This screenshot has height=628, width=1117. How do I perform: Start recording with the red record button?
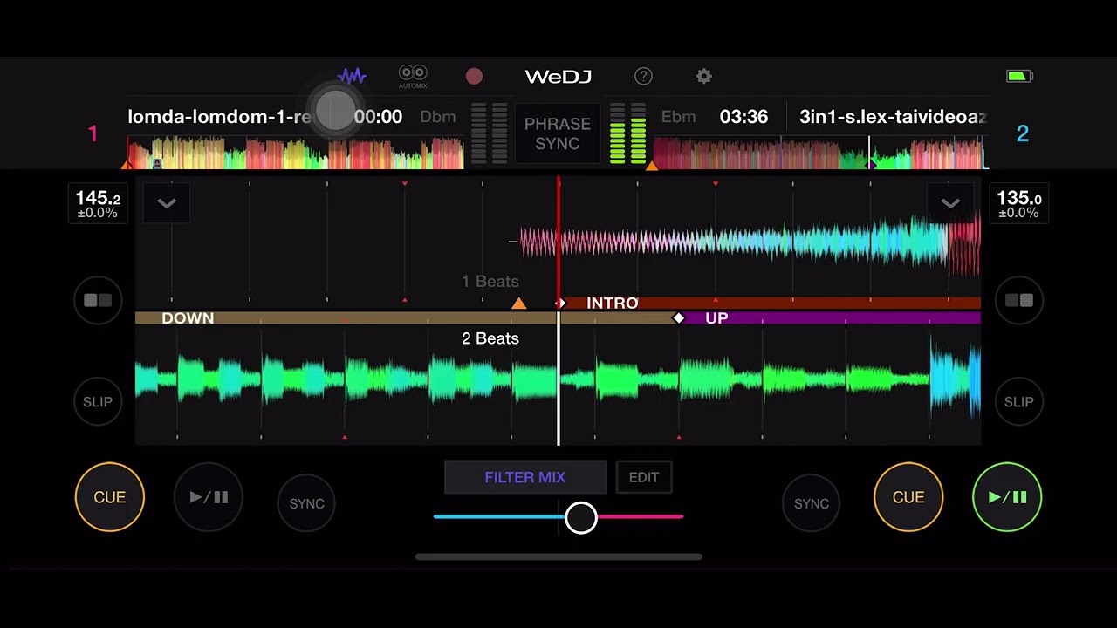pyautogui.click(x=474, y=77)
